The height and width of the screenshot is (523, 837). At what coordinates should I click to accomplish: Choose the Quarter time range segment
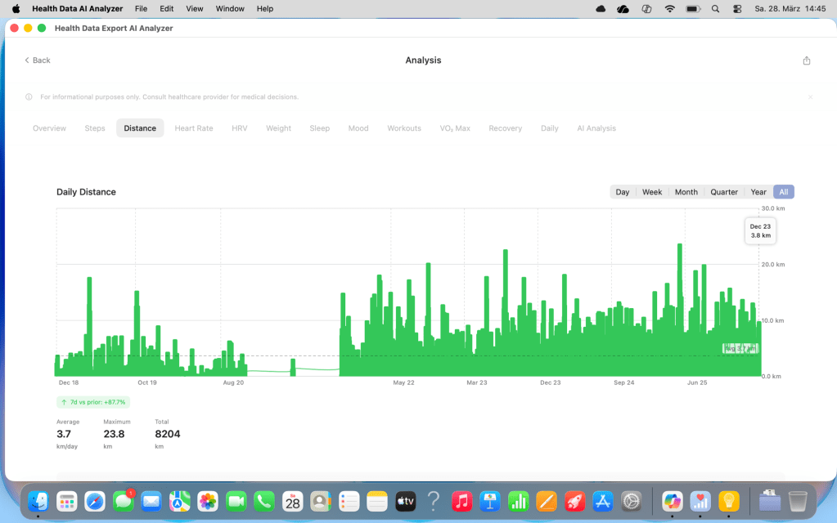pyautogui.click(x=724, y=192)
